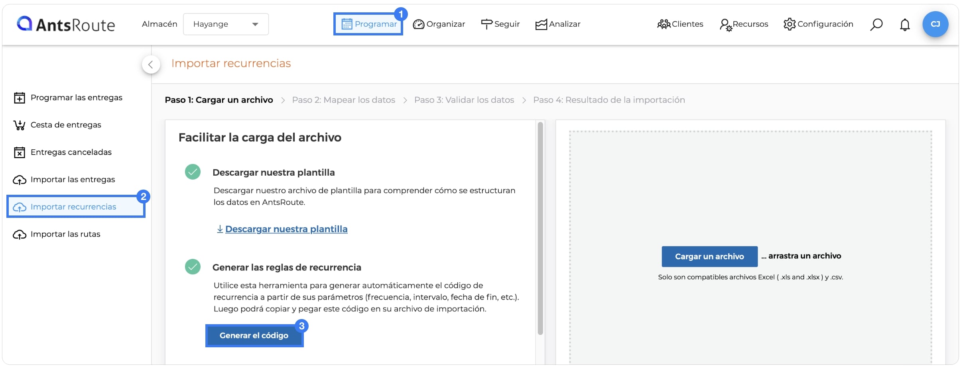
Task: Open the Clientes menu
Action: click(680, 24)
